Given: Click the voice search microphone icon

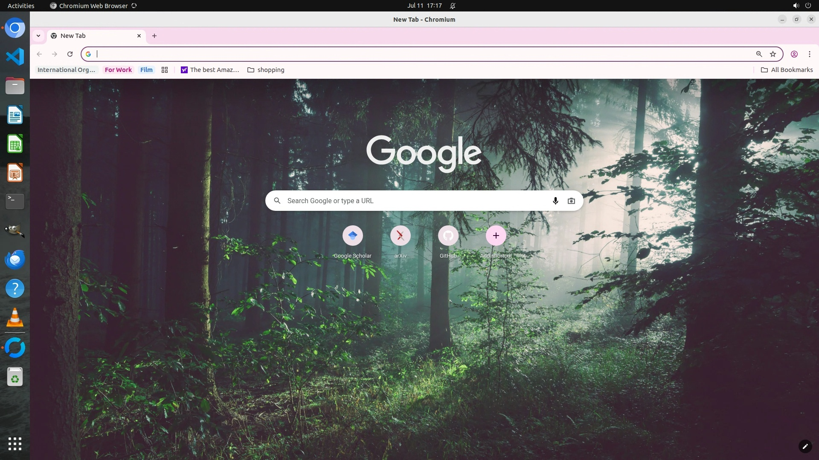Looking at the screenshot, I should coord(555,201).
